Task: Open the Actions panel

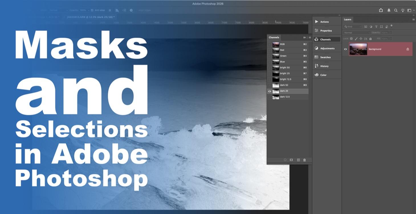Action: click(327, 22)
